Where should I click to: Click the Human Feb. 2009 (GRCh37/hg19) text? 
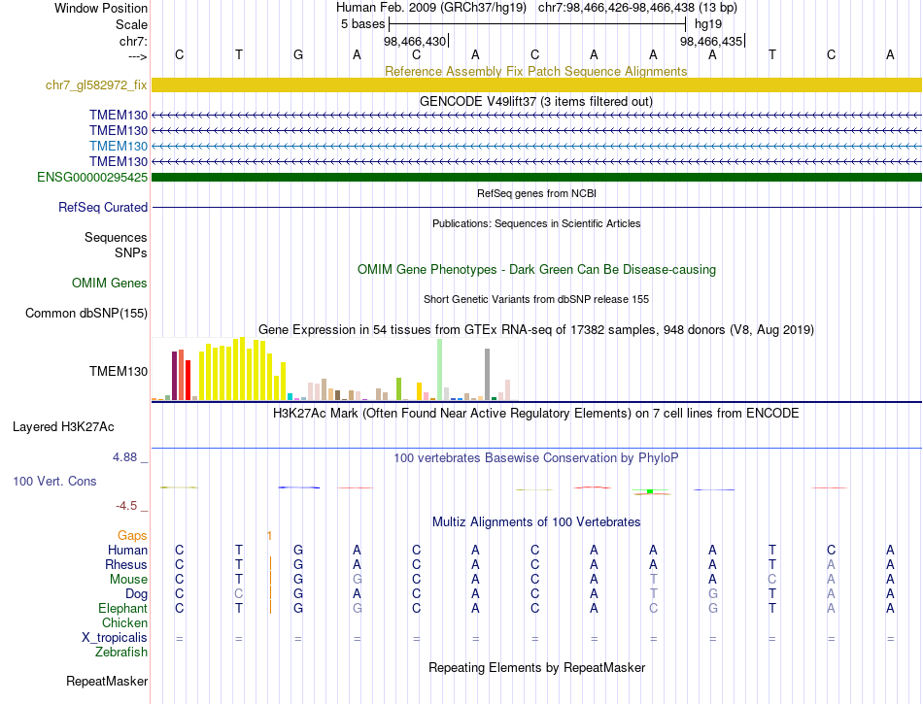click(x=430, y=8)
